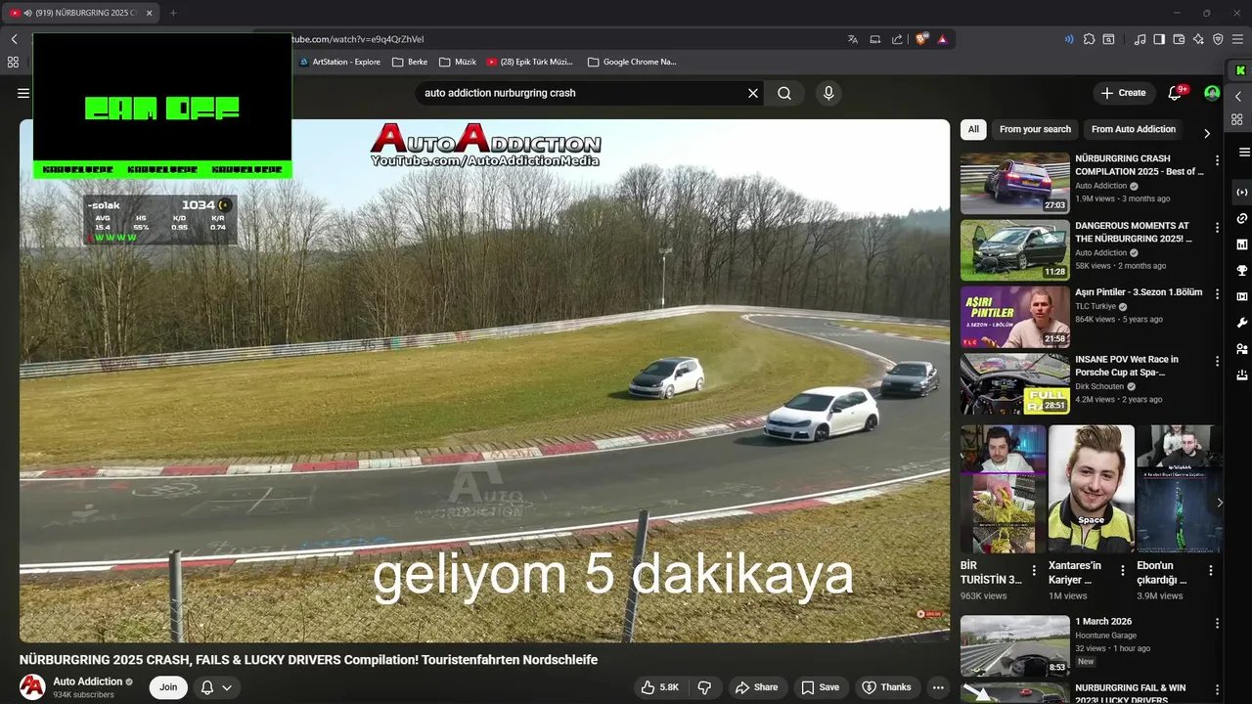Click the cast/install screen icon in address bar
The image size is (1252, 704).
pos(875,39)
